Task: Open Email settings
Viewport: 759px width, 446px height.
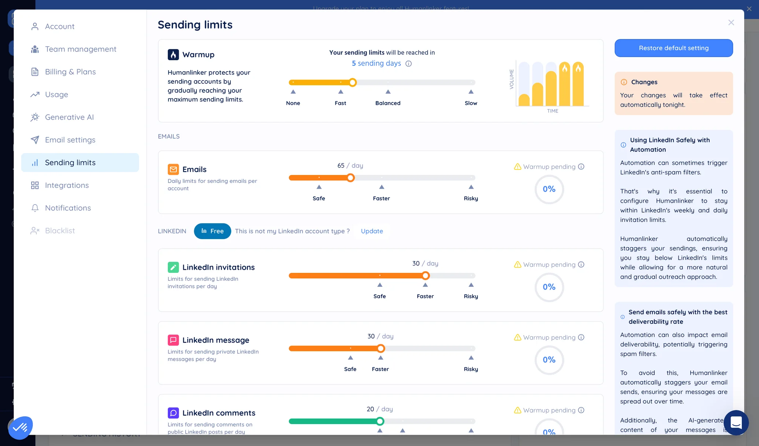Action: [80, 140]
